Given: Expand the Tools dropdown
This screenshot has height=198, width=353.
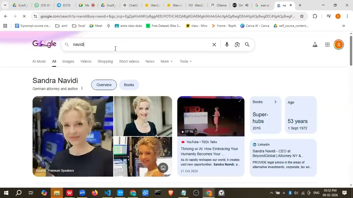Looking at the screenshot, I should pos(186,61).
